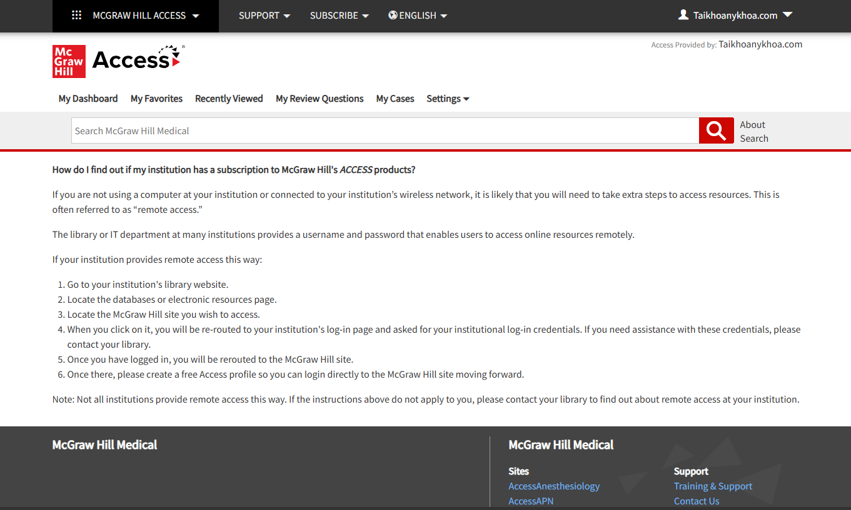Click into the Search McGraw Hill Medical field
Screen dimensions: 851x510
tap(385, 130)
